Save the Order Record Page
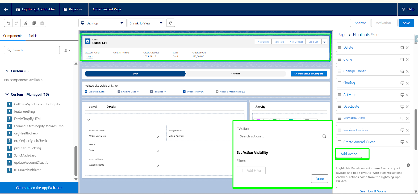Screen dimensions: 418x194 click(406, 23)
